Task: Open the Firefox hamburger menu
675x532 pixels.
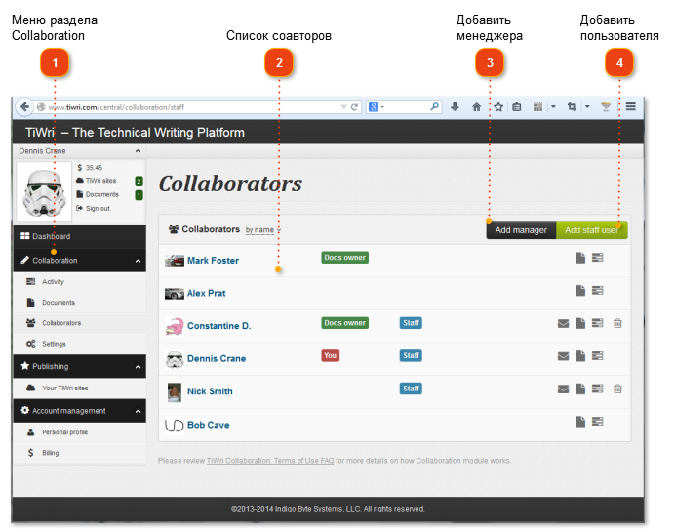Action: coord(631,106)
